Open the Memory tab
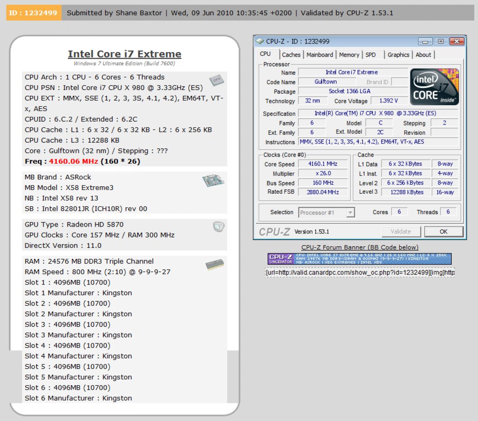The width and height of the screenshot is (478, 421). [x=349, y=55]
